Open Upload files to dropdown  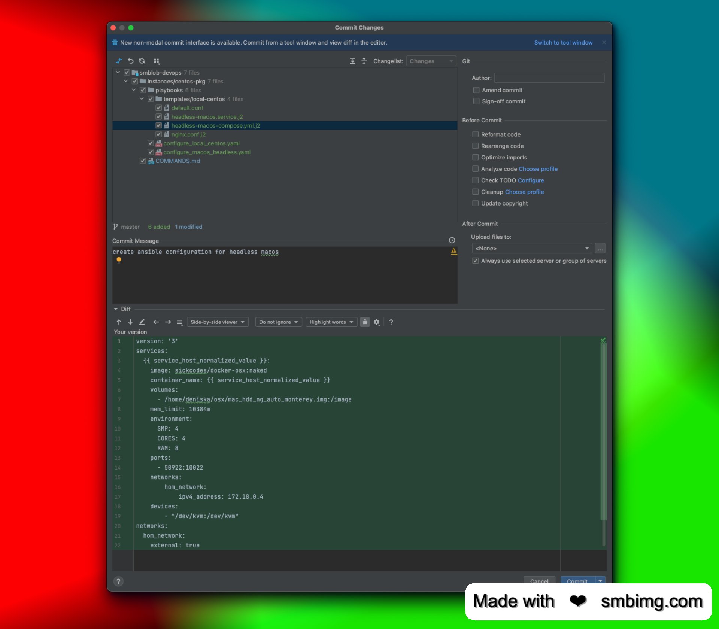[x=532, y=248]
